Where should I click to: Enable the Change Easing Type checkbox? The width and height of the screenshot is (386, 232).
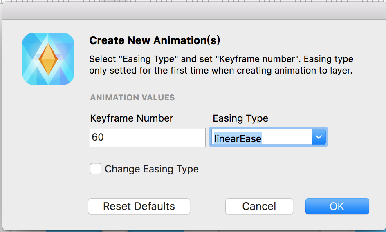96,169
